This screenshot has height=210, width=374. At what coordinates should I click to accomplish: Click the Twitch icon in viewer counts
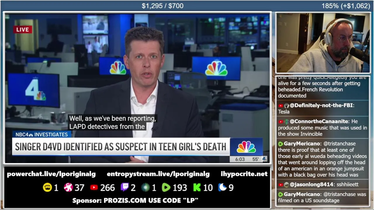(125, 188)
